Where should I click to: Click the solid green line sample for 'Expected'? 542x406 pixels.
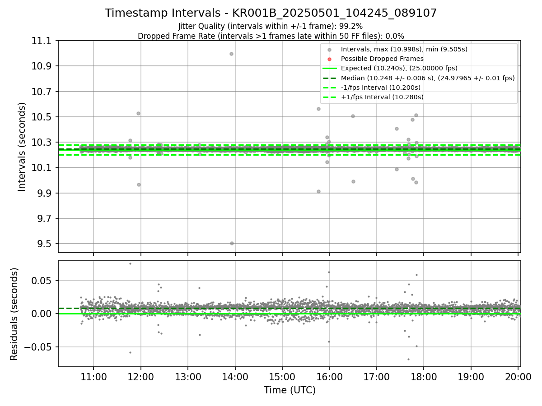point(329,69)
